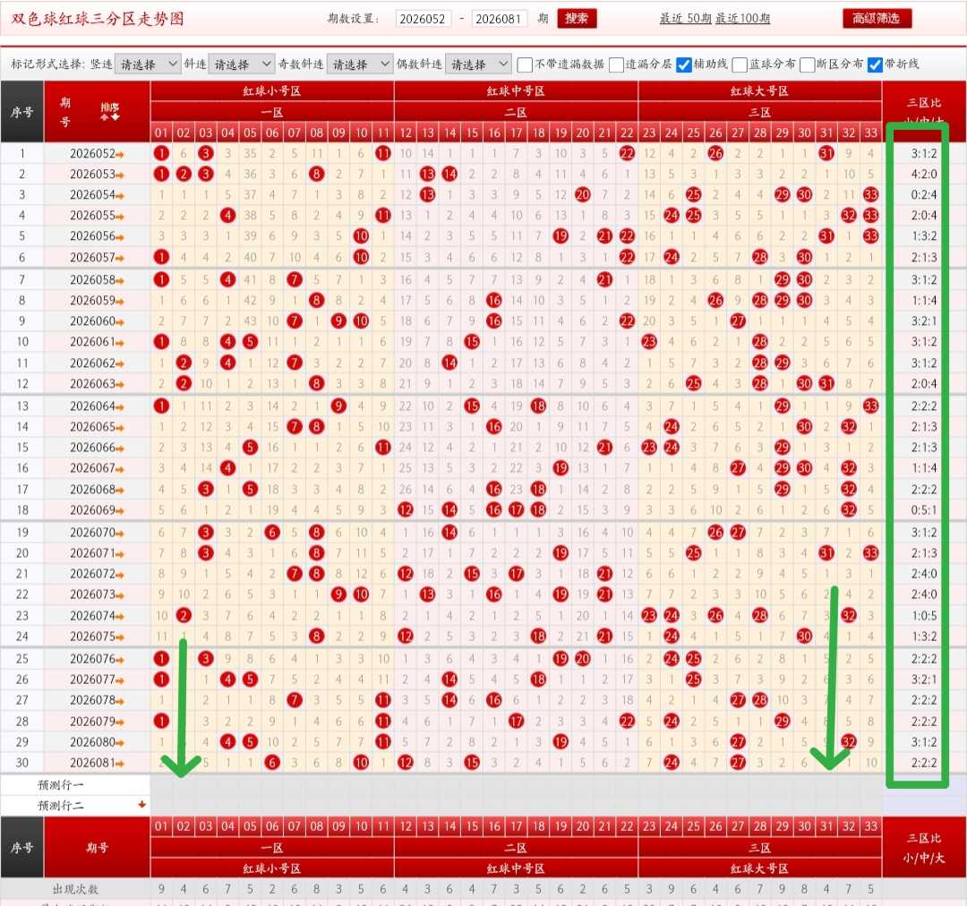Click the 红球中号区 header tab
The height and width of the screenshot is (906, 967).
(516, 91)
